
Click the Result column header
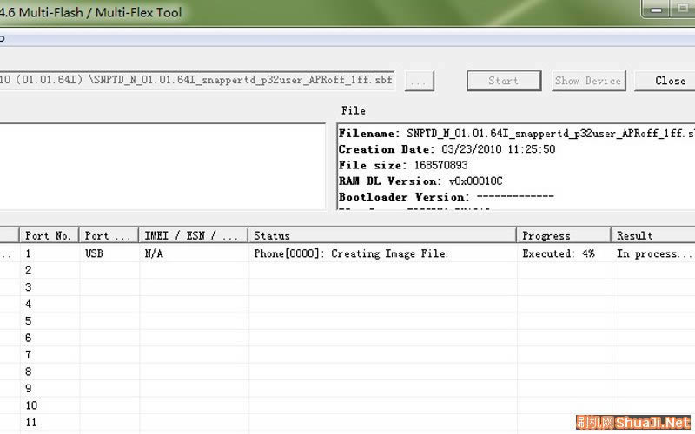pos(652,235)
